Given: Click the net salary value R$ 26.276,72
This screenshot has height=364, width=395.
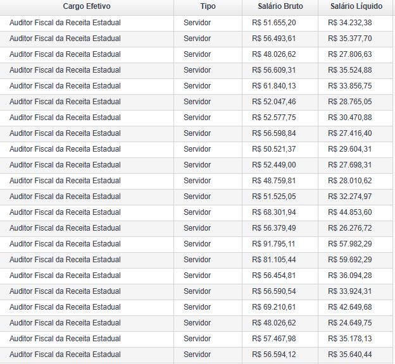Looking at the screenshot, I should point(350,228).
